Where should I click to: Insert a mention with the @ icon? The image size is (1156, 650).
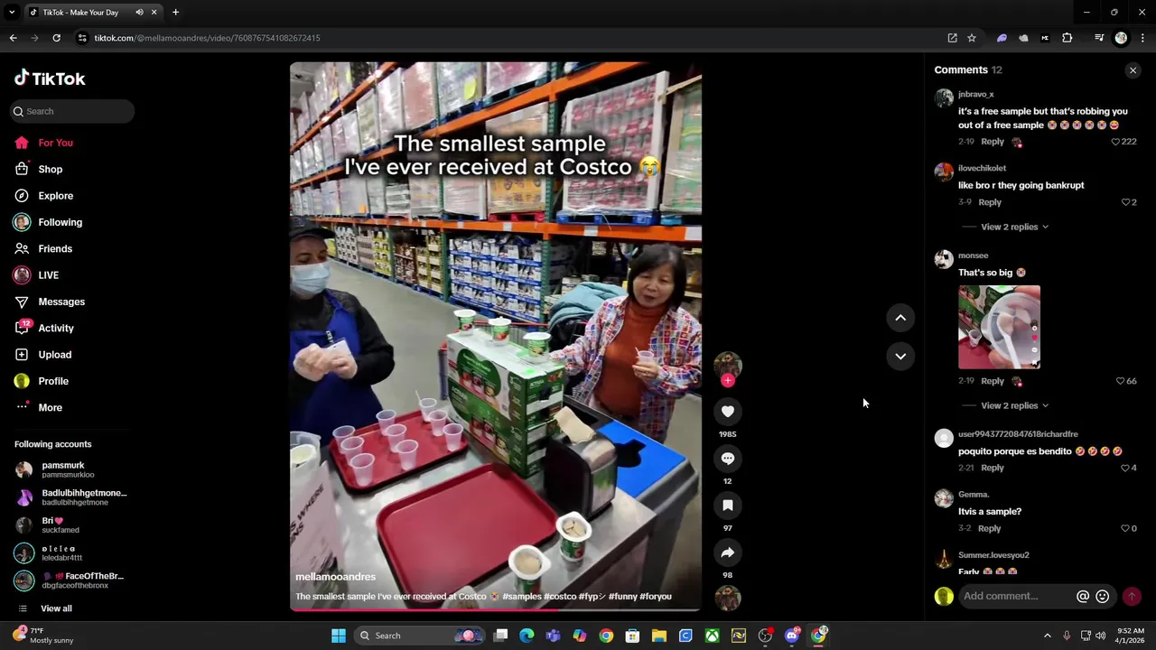point(1083,596)
